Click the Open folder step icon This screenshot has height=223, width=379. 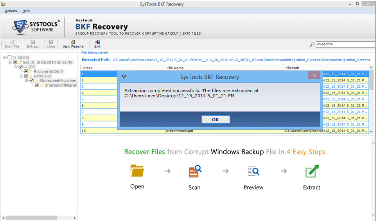coord(137,171)
